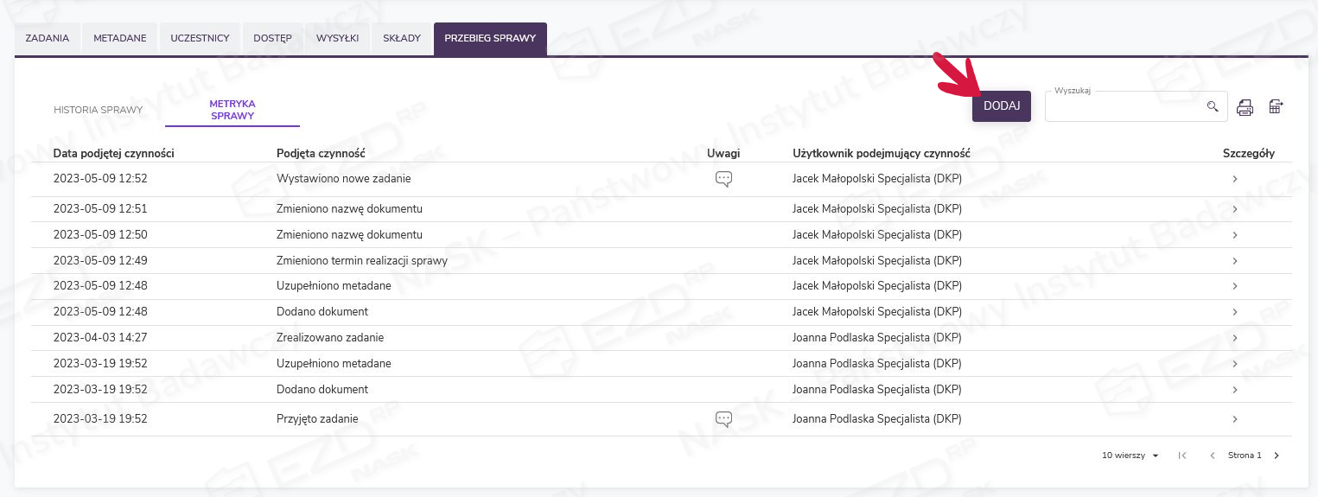Go to previous page arrow
This screenshot has height=497, width=1318.
1213,456
